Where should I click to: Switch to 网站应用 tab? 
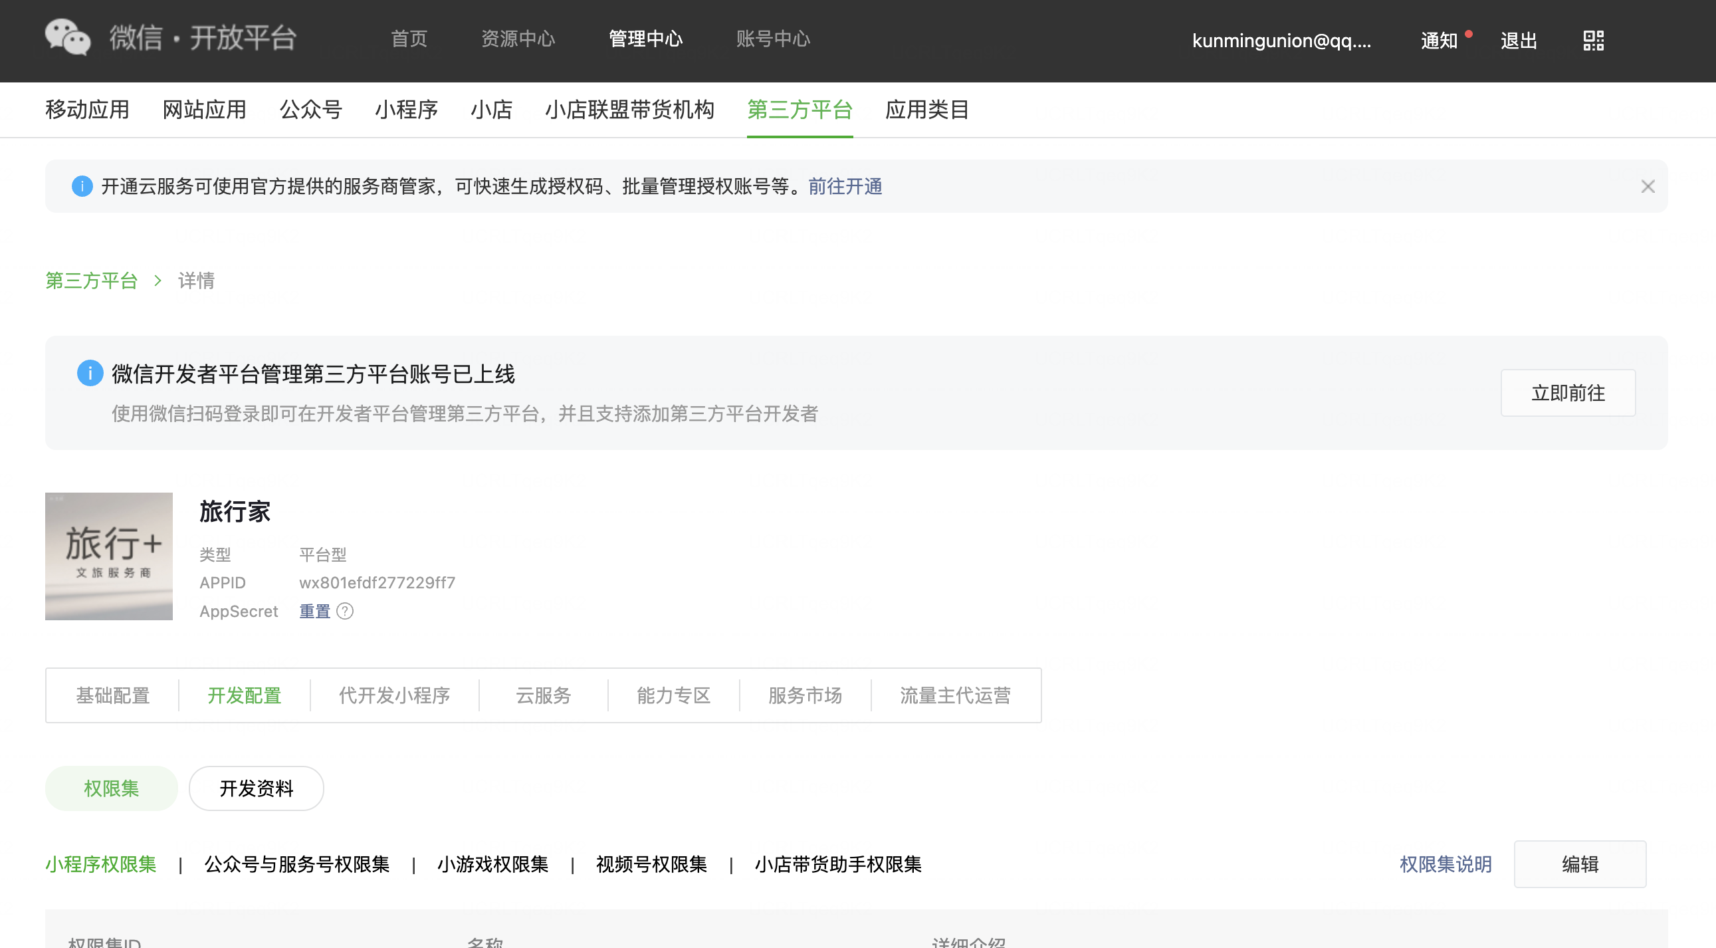(x=205, y=109)
